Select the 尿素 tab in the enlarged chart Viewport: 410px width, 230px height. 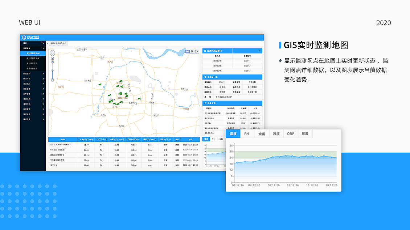(x=305, y=134)
